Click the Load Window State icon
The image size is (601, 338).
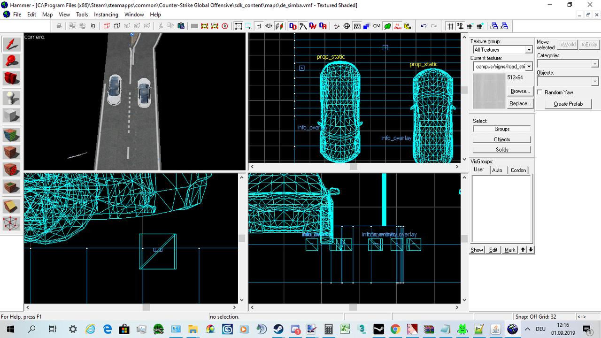tap(494, 26)
